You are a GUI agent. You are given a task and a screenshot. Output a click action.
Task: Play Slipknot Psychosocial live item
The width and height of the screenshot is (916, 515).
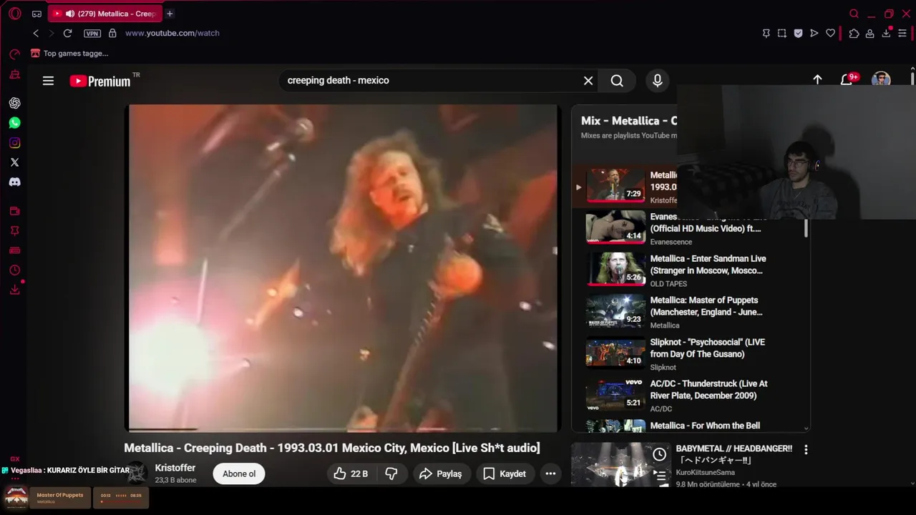pos(690,353)
